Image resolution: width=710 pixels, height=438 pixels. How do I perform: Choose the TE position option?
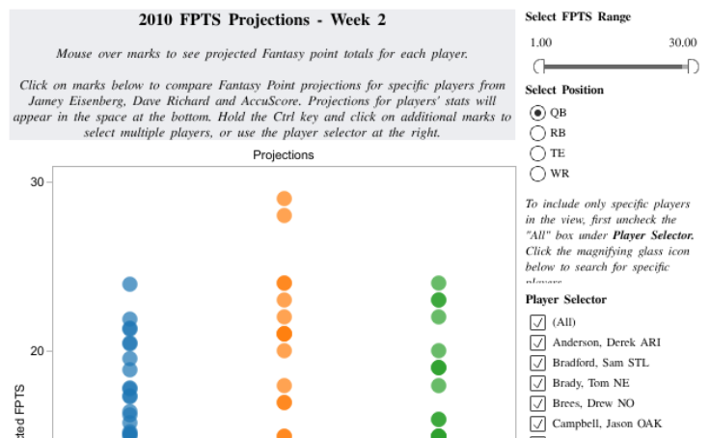(x=537, y=152)
